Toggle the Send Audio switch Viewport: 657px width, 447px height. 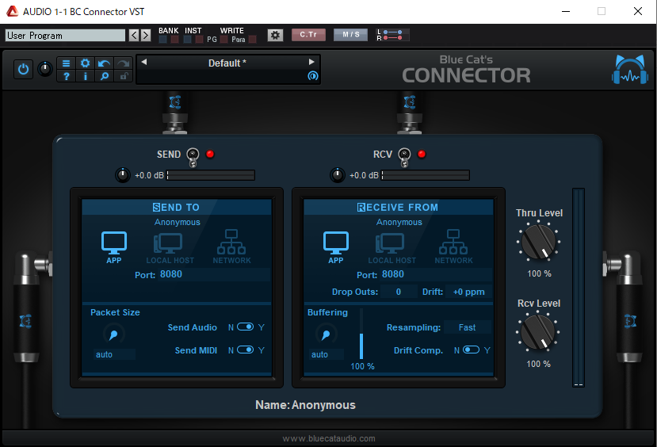coord(246,327)
